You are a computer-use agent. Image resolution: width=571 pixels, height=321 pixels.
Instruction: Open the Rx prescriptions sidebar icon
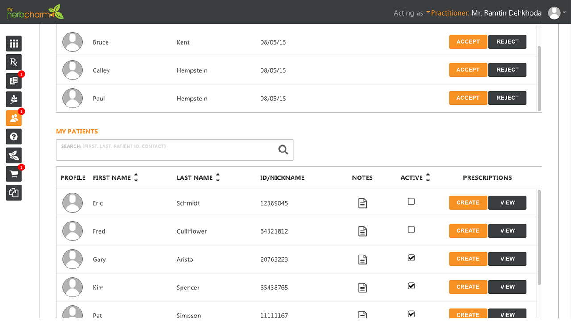14,62
